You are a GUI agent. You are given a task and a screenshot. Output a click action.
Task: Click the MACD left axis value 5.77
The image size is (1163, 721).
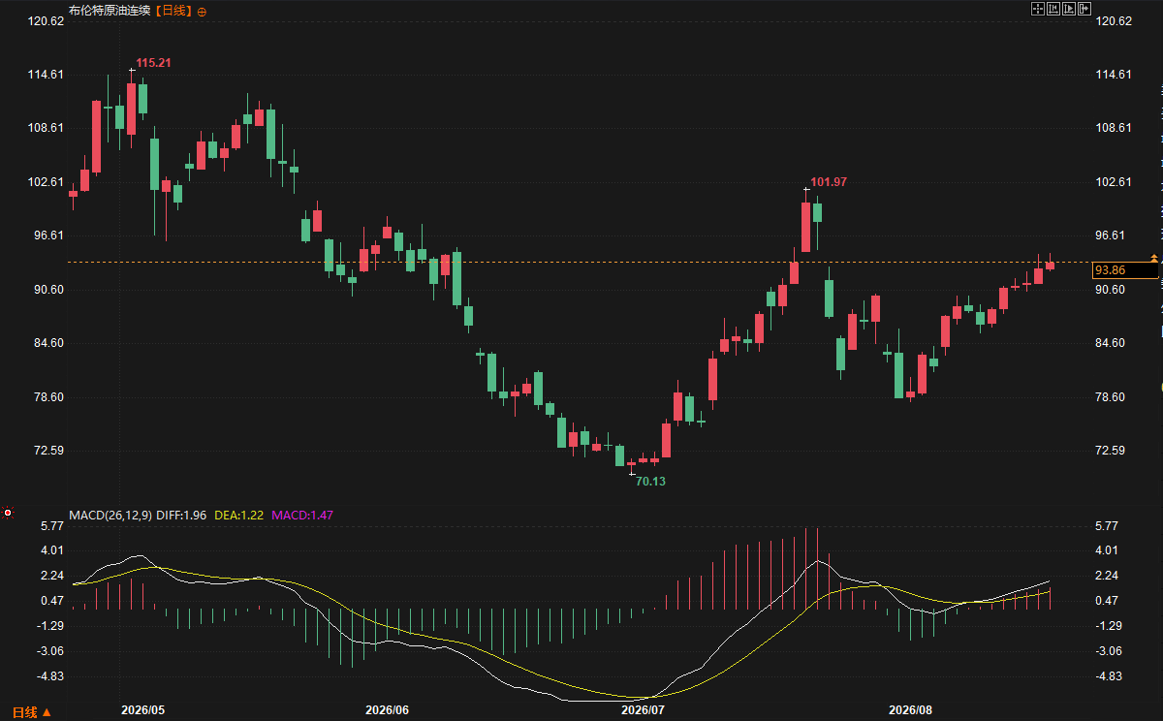pyautogui.click(x=50, y=525)
